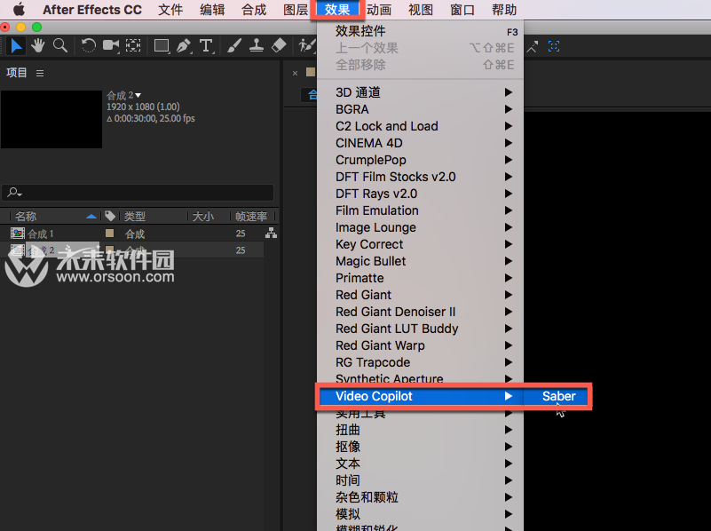Image resolution: width=711 pixels, height=531 pixels.
Task: Expand the C2 Lock and Load submenu
Action: click(421, 126)
